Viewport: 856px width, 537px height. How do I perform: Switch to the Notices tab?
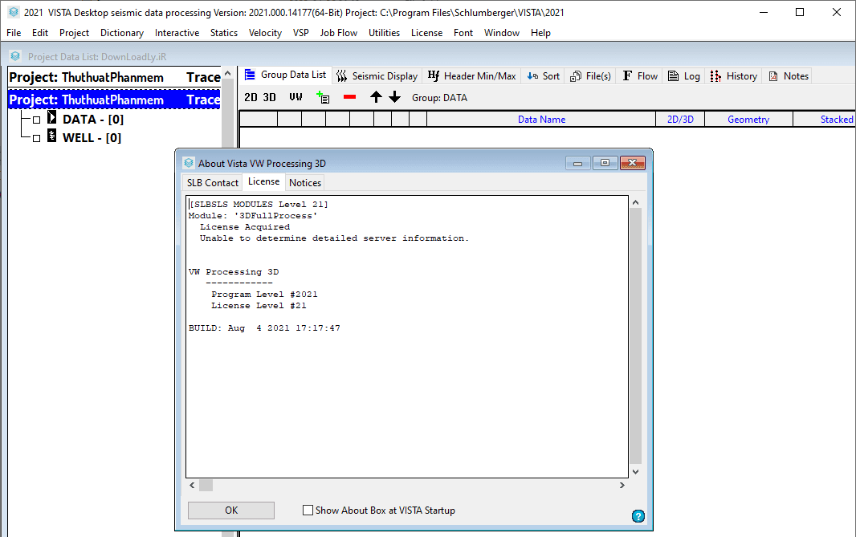305,182
